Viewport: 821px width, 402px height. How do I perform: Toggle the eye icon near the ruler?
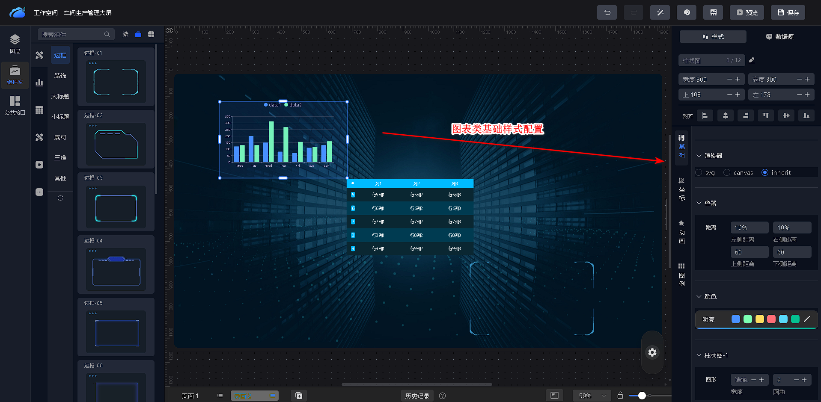click(170, 31)
